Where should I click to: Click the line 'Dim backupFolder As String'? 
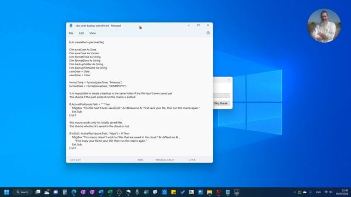pos(86,64)
